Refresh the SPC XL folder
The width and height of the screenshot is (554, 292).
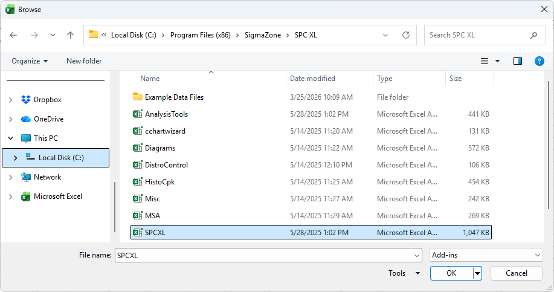point(406,35)
